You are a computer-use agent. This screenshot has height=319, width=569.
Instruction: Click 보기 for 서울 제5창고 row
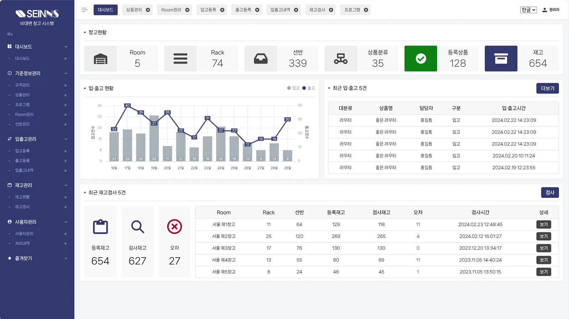click(544, 272)
